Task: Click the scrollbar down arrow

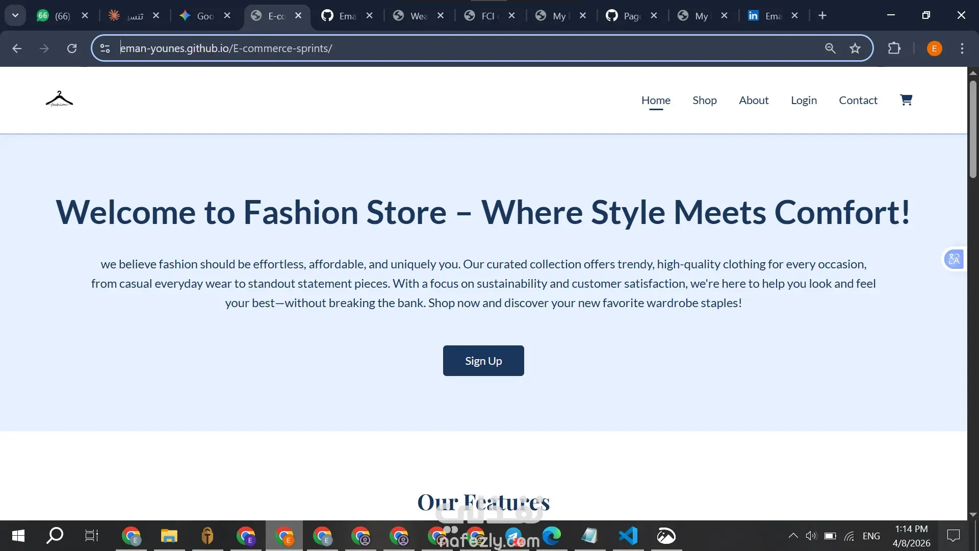Action: click(973, 515)
